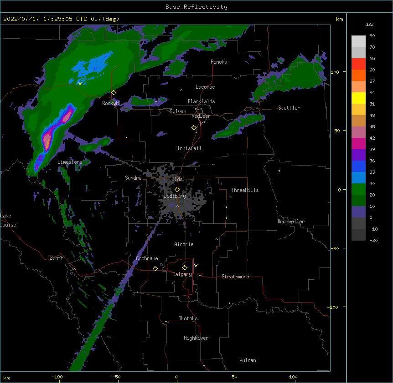Click the Didsbury town label

coord(175,196)
